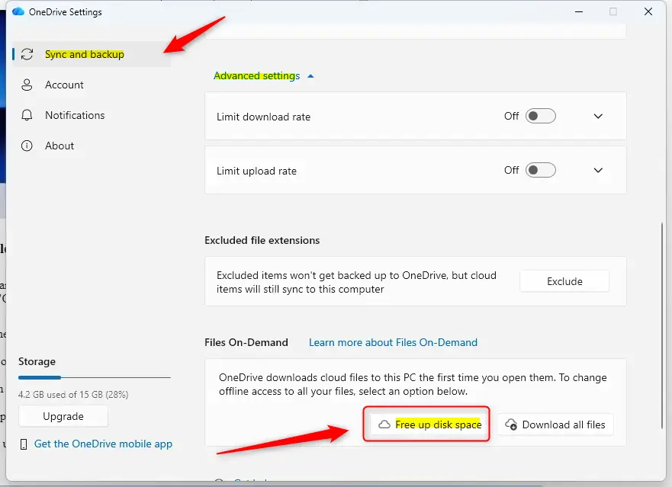Screen dimensions: 672x487
Task: Click the bell icon beside Notifications
Action: [x=27, y=115]
